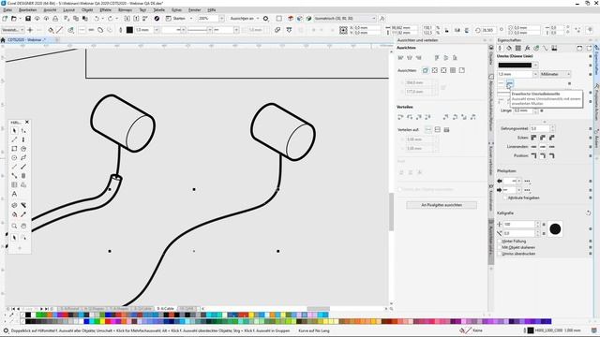Enable Hinter Füllung checkbox

500,242
